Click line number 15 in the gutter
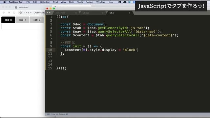 tap(50, 68)
